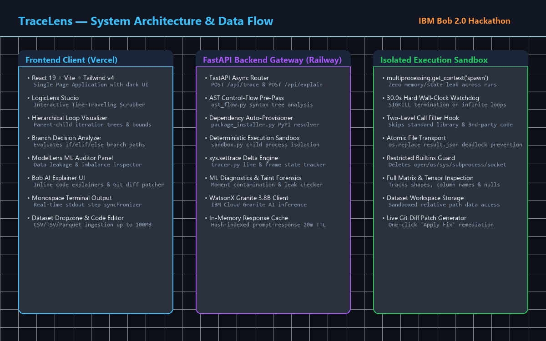
Task: Click 'sandbox.py child process isolation' text
Action: (265, 145)
